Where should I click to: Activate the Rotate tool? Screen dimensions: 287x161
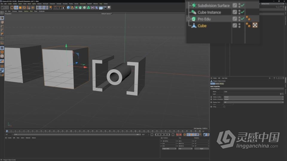click(x=24, y=8)
